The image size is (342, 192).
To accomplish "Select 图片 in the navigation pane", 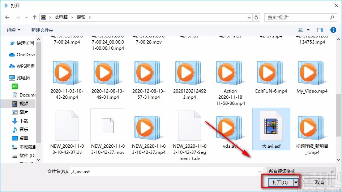I will [x=20, y=112].
